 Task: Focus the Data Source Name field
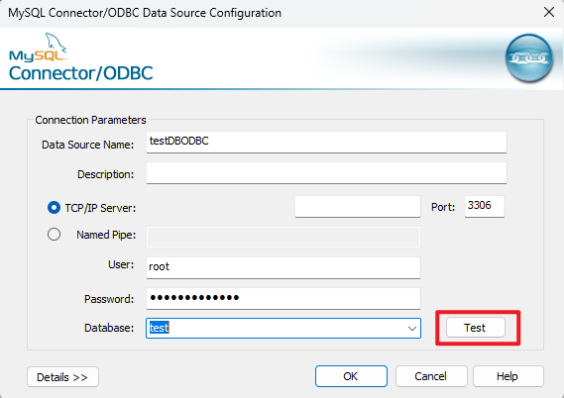click(x=326, y=142)
